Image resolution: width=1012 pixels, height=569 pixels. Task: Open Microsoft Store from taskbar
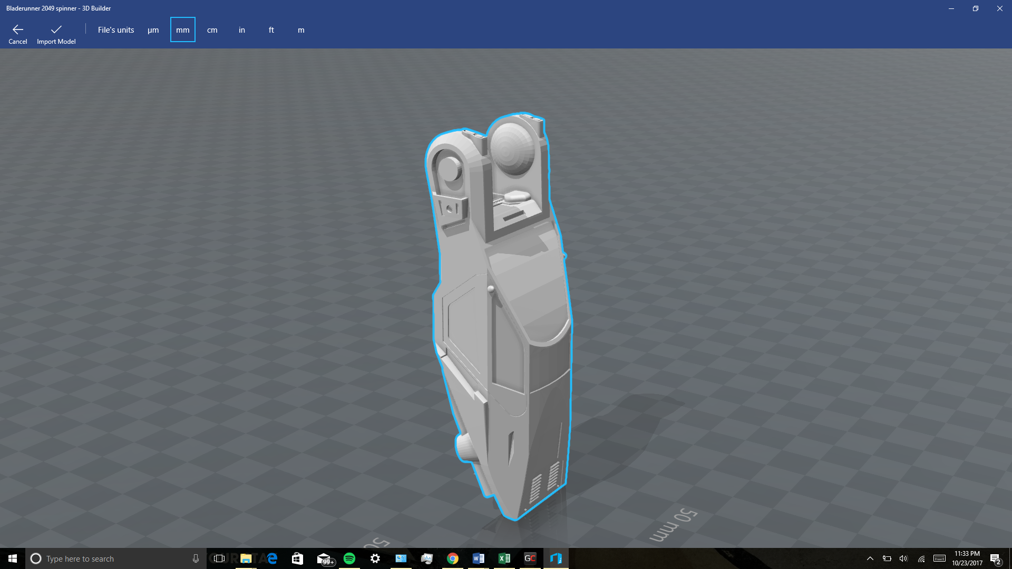pyautogui.click(x=298, y=558)
